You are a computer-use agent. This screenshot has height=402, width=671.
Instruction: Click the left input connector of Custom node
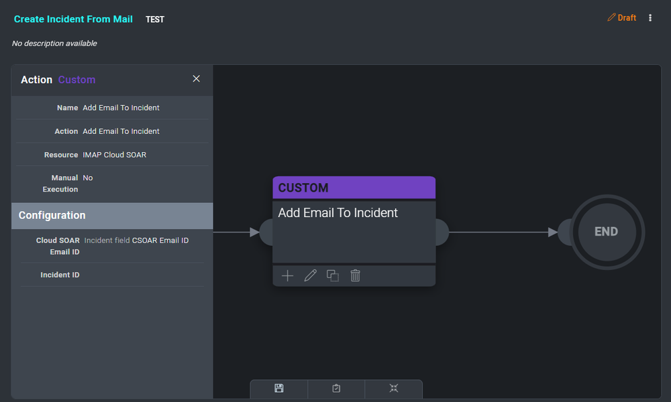pos(266,232)
